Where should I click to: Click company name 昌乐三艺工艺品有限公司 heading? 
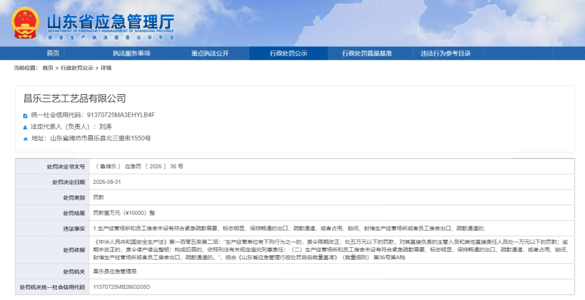[74, 99]
